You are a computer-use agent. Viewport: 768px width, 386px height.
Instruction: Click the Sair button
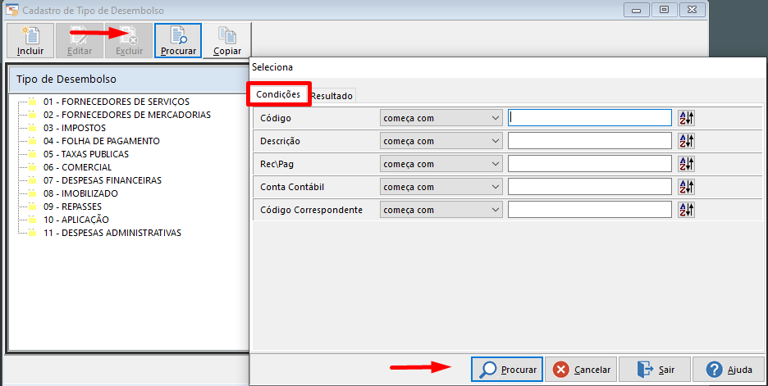[x=655, y=370]
